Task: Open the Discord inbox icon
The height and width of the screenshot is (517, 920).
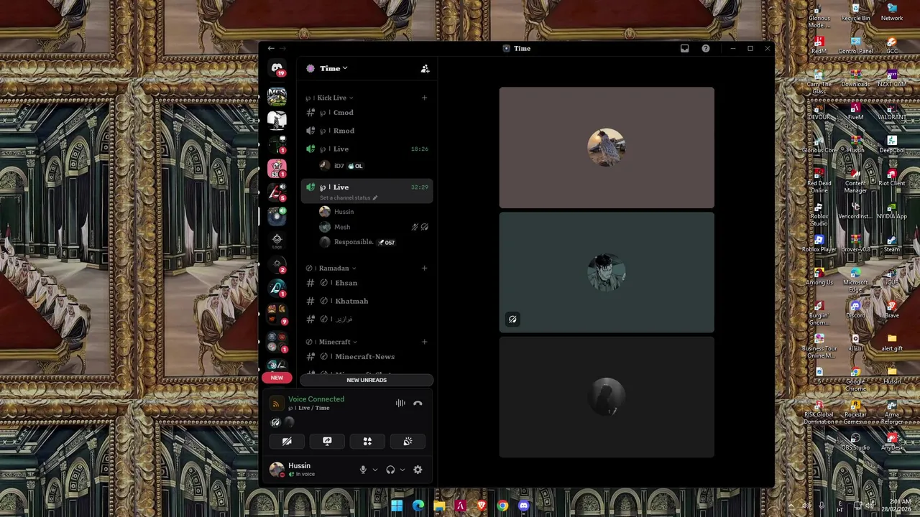Action: click(684, 48)
